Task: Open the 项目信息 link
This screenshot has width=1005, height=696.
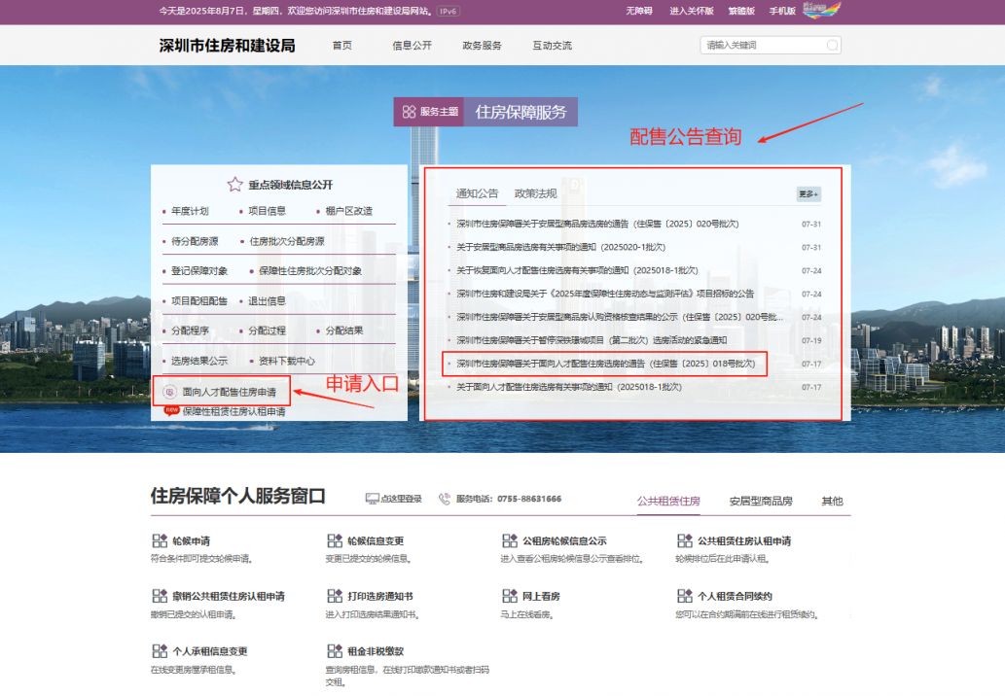Action: tap(267, 211)
